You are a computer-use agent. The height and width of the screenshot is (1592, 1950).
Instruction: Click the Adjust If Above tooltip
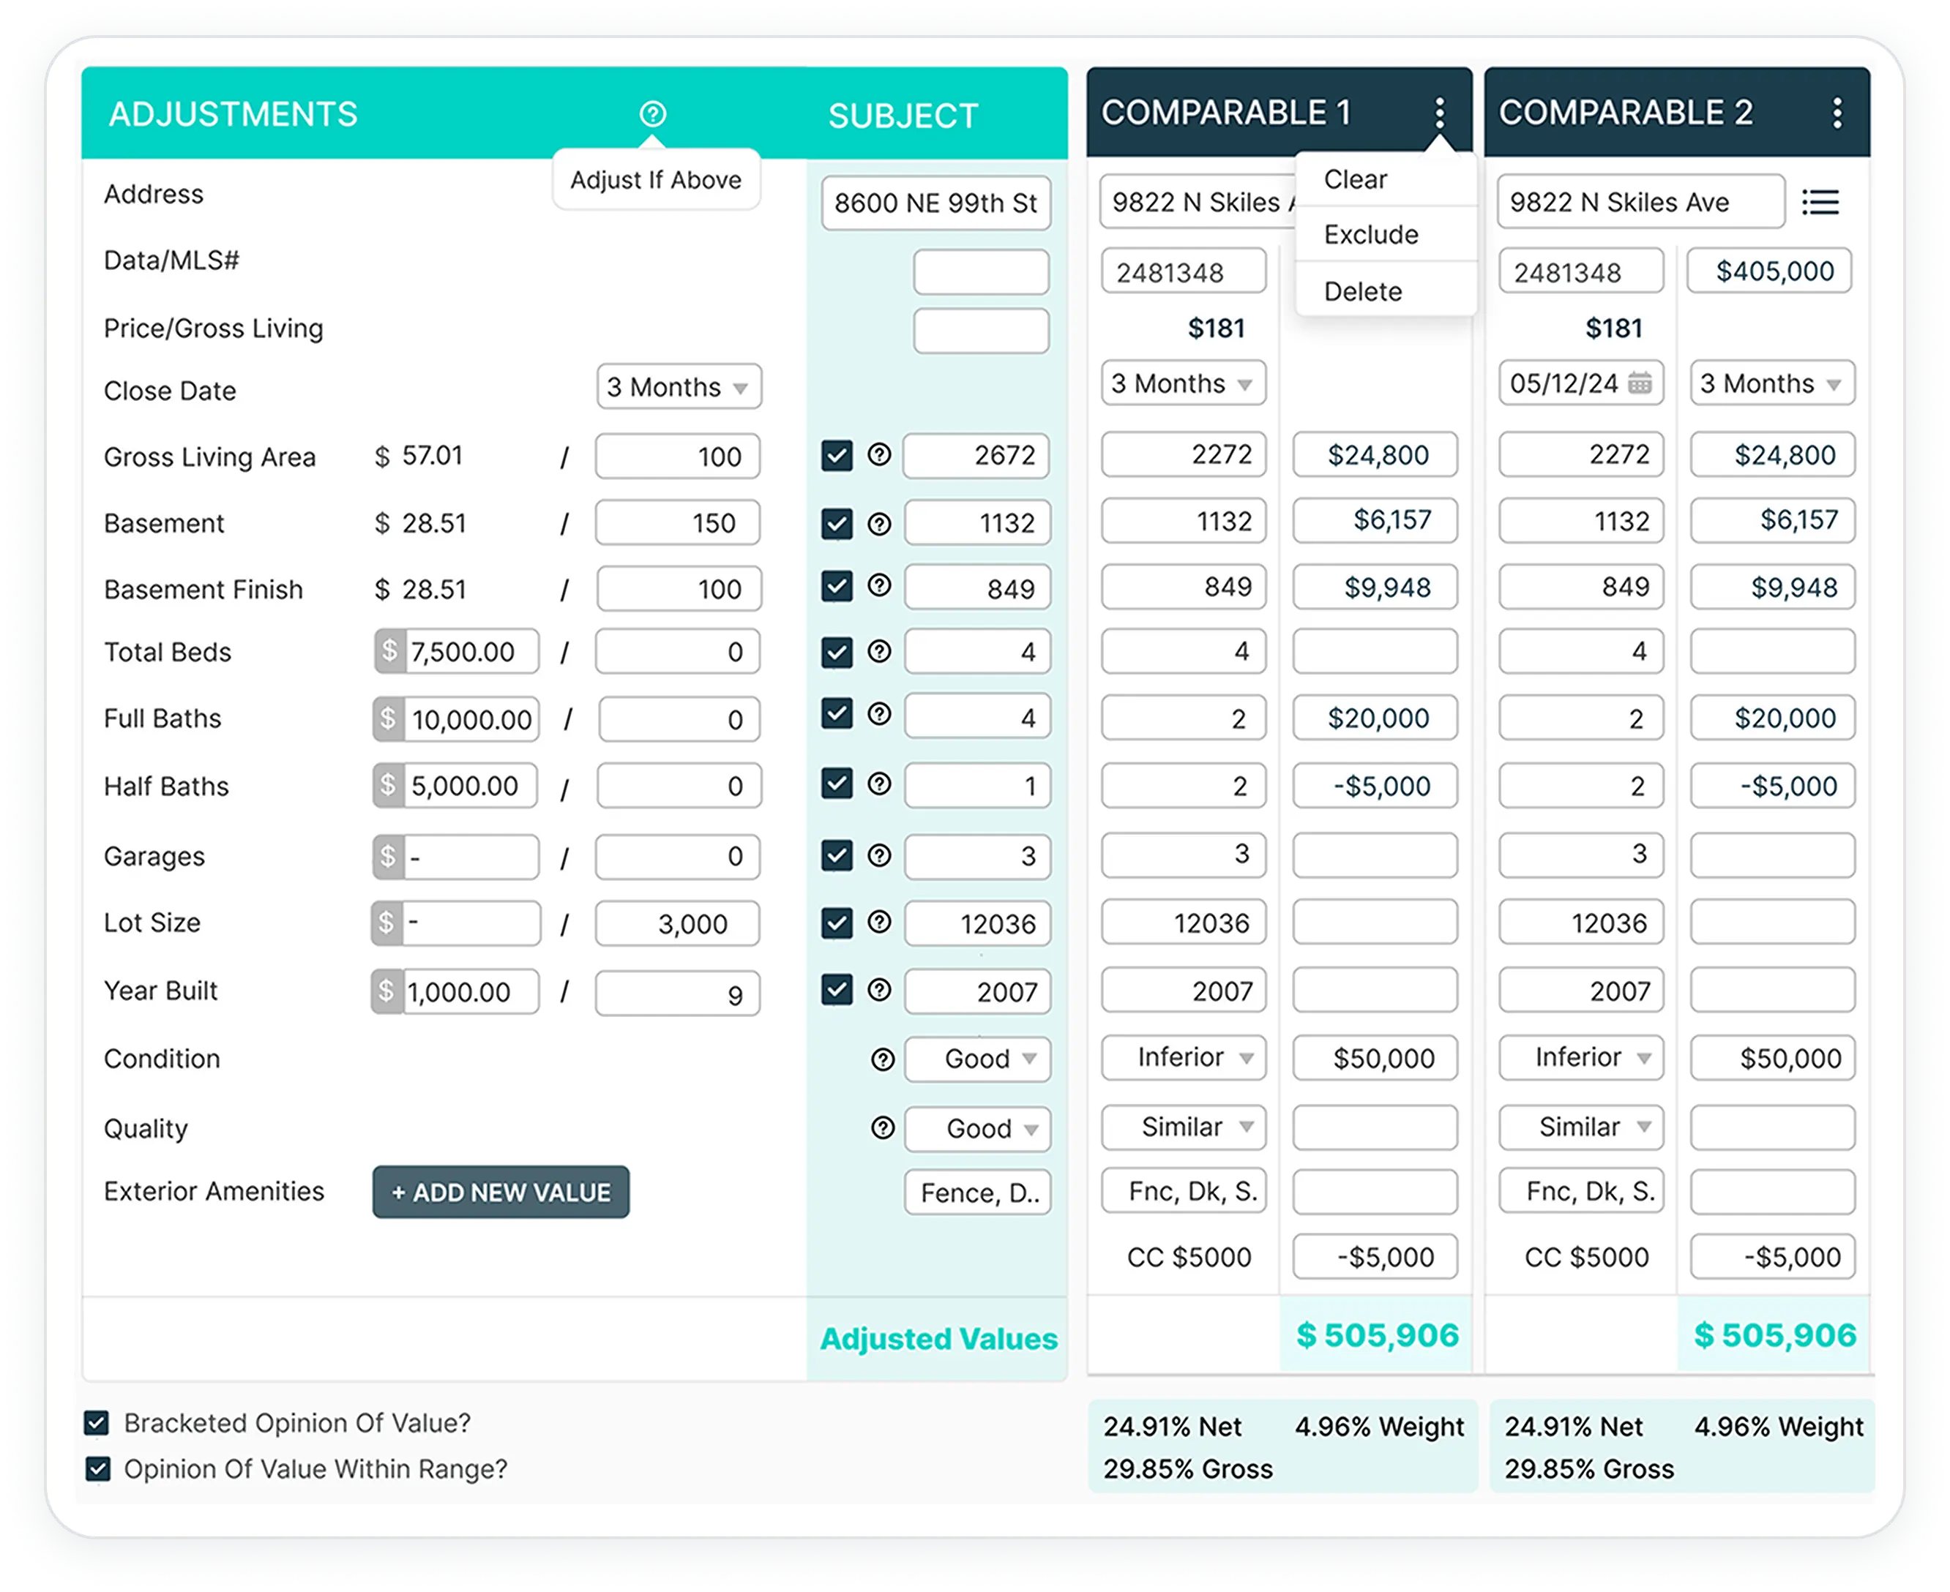click(655, 180)
